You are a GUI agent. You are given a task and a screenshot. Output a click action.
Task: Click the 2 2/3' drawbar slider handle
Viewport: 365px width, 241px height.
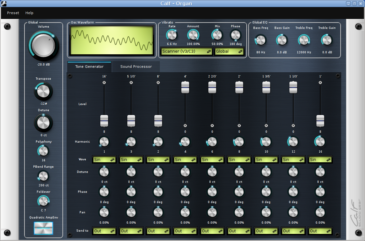point(212,87)
